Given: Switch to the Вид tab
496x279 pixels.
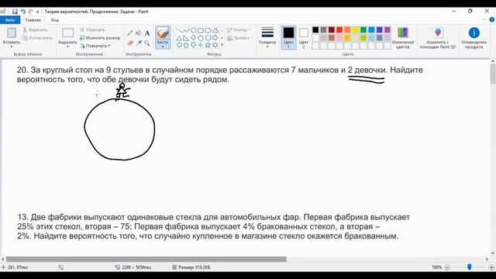Looking at the screenshot, I should (x=55, y=20).
